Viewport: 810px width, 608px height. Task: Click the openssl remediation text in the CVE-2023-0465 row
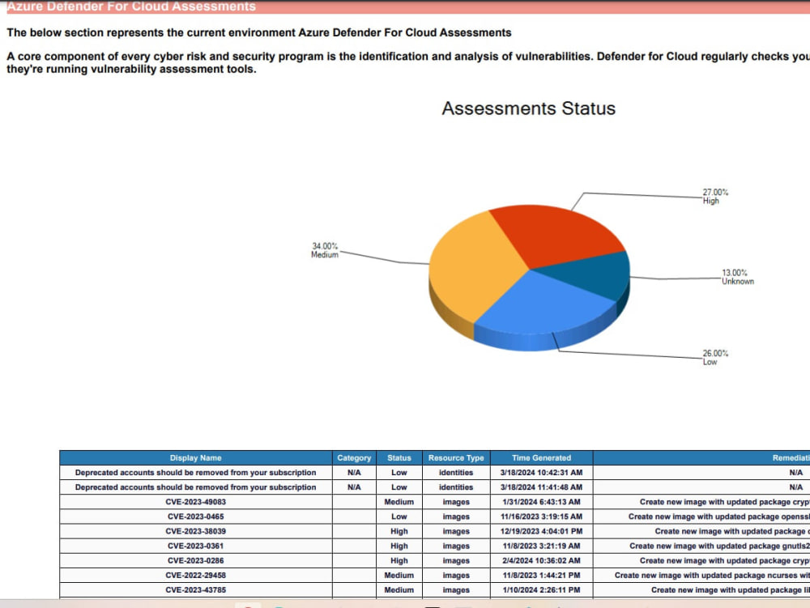[718, 517]
